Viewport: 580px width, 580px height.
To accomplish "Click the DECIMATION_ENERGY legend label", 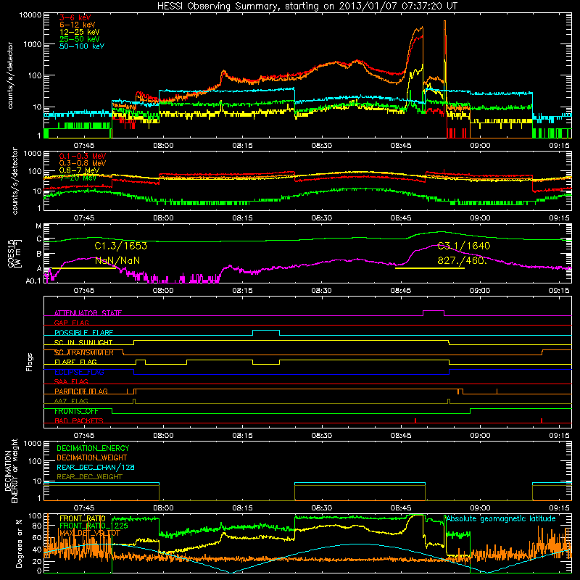I will [93, 448].
